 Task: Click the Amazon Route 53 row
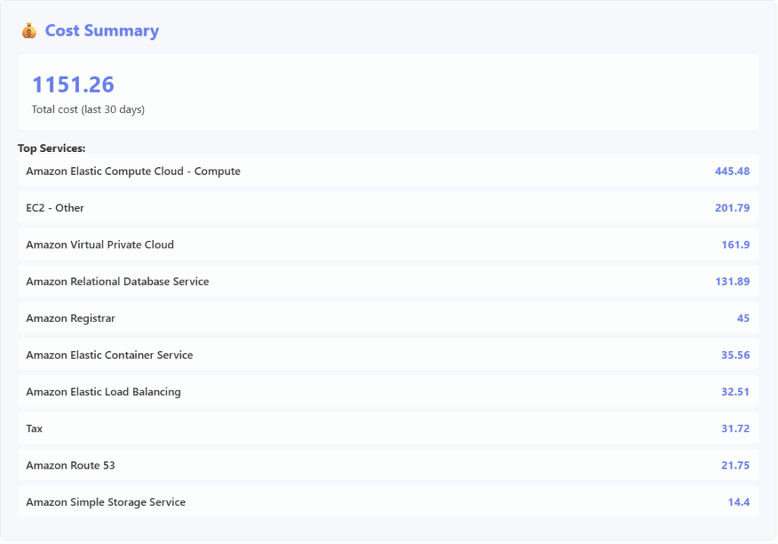tap(71, 465)
